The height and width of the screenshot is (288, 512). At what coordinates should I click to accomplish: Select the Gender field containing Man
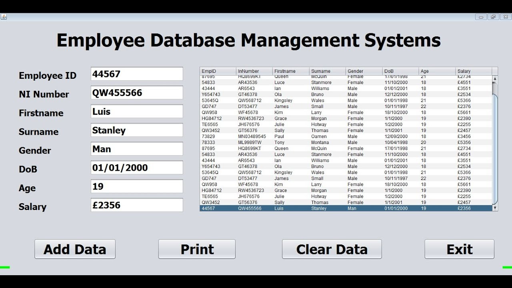(137, 149)
